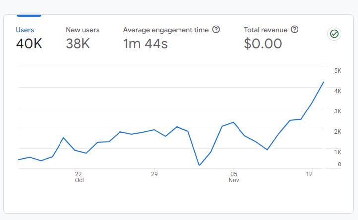Click help icon beside Total revenue
The width and height of the screenshot is (358, 220).
295,30
